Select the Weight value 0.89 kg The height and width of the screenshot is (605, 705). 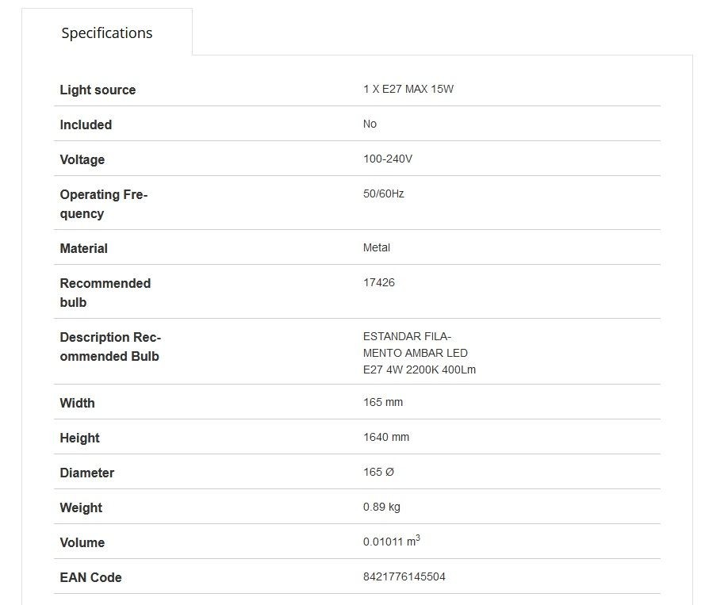pyautogui.click(x=381, y=507)
